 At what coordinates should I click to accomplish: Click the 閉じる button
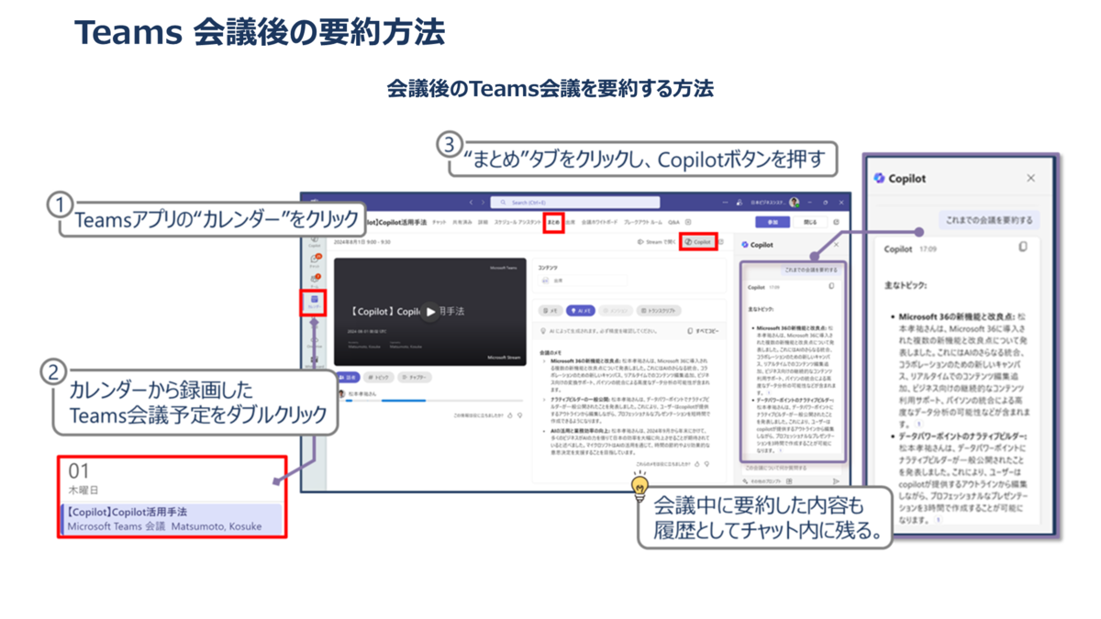pyautogui.click(x=810, y=222)
